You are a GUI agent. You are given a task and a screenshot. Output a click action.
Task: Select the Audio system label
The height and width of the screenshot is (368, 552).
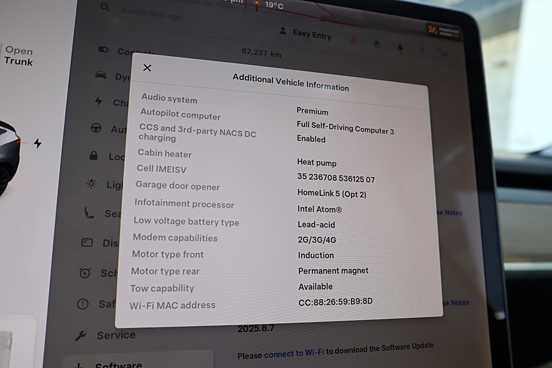coord(169,98)
